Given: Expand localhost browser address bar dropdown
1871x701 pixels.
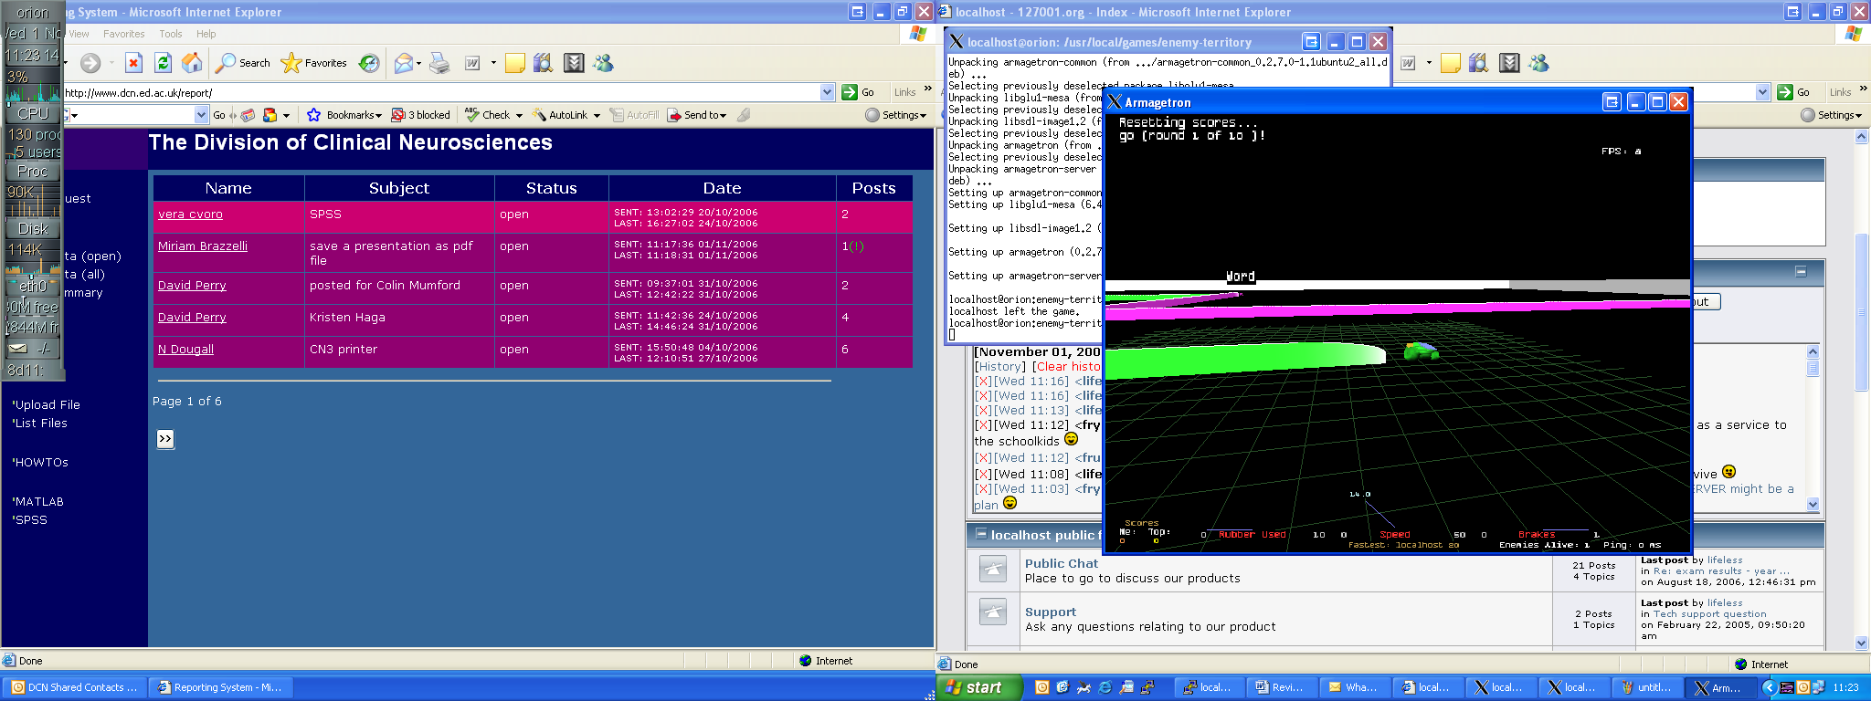Looking at the screenshot, I should tap(1762, 92).
